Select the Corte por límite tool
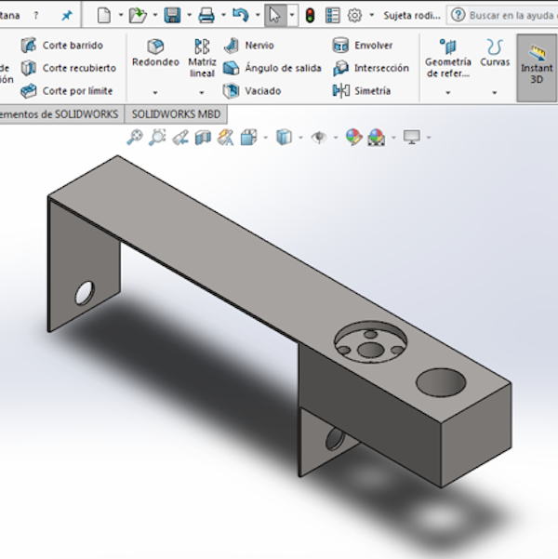Screen dimensions: 558x559 click(67, 90)
